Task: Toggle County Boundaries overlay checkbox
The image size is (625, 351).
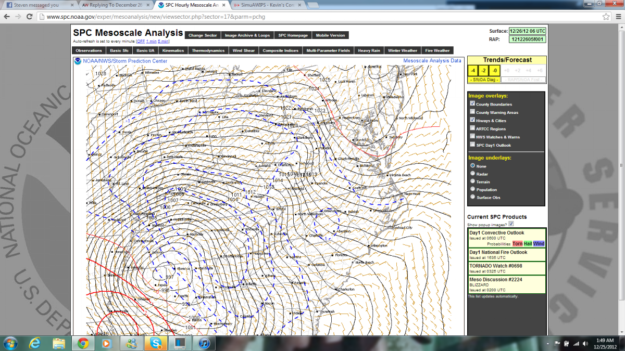Action: coord(472,104)
